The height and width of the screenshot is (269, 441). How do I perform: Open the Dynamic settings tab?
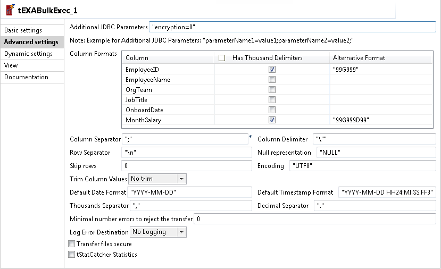pos(28,54)
